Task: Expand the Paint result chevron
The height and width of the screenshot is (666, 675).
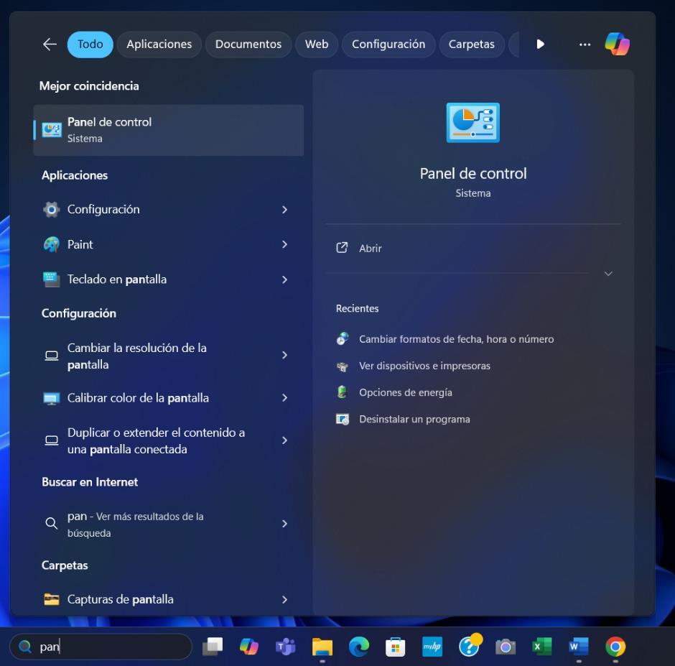Action: (284, 244)
